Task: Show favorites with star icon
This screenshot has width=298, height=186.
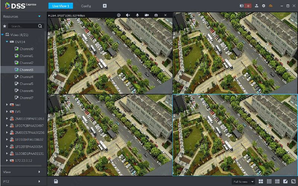Action: (4, 26)
